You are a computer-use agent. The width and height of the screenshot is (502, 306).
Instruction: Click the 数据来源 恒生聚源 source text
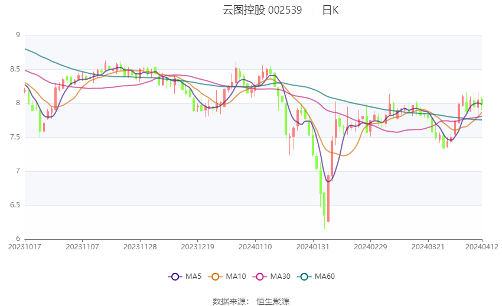point(251,301)
